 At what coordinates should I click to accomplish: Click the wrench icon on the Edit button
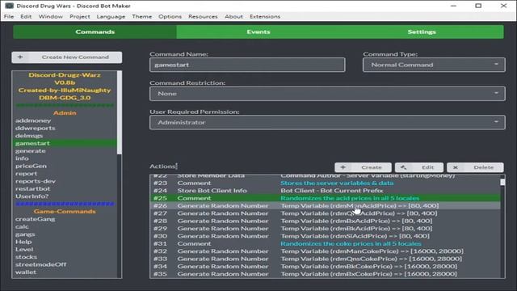pos(404,167)
